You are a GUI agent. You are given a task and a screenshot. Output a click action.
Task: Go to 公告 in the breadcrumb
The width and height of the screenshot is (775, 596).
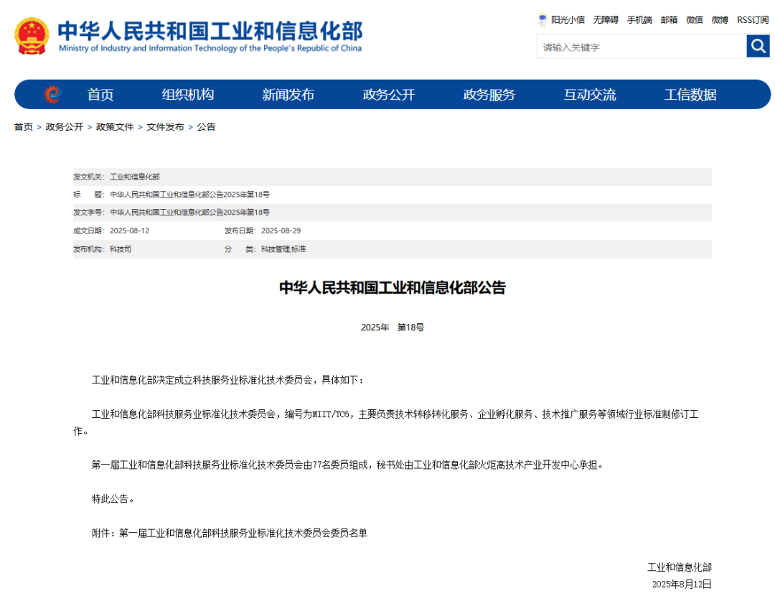click(x=206, y=127)
